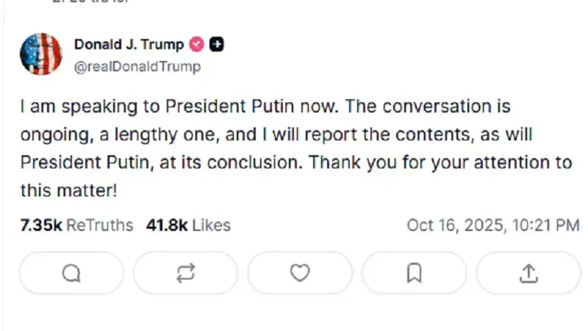The image size is (588, 331).
Task: View the 7.35k ReTruths list
Action: [77, 225]
